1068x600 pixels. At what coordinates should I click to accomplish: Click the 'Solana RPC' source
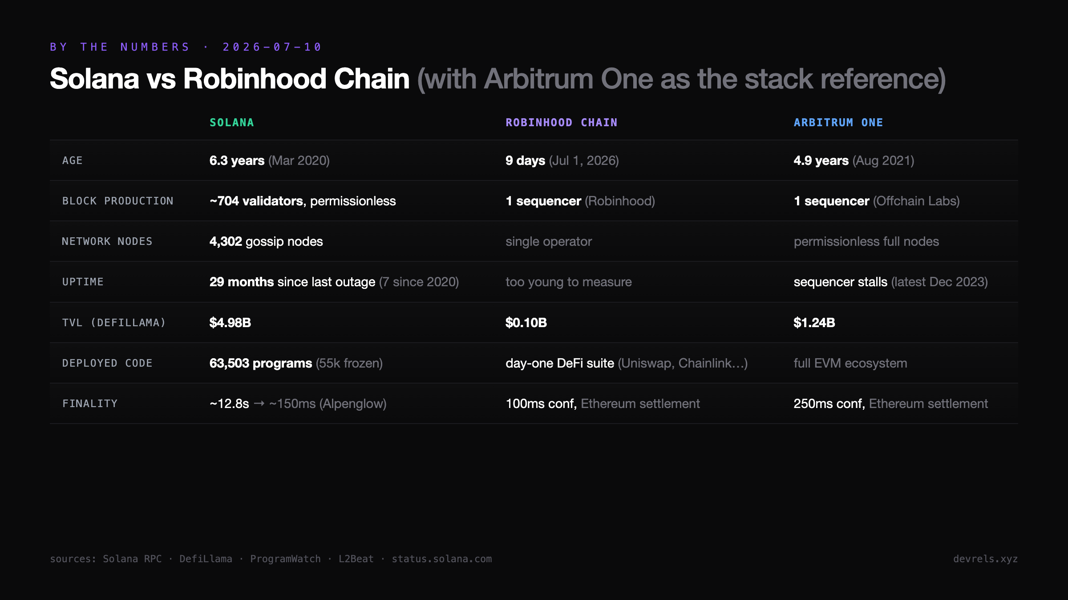pos(132,559)
